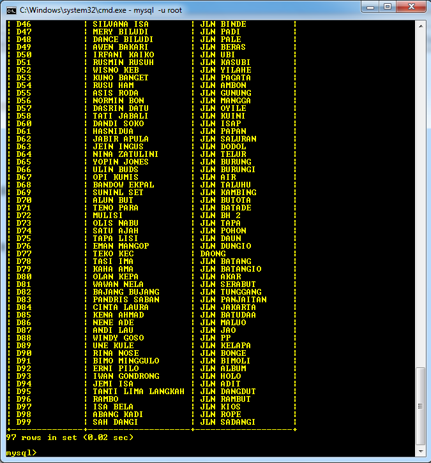Close the cmd.exe mysql window
The width and height of the screenshot is (431, 463).
(x=411, y=7)
